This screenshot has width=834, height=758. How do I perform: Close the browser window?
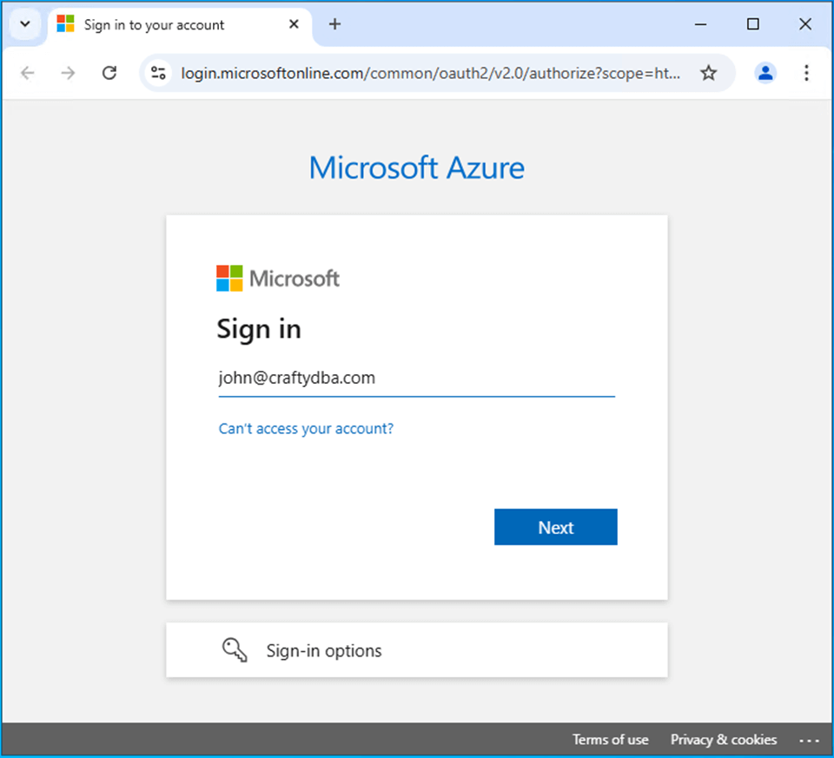pyautogui.click(x=804, y=24)
